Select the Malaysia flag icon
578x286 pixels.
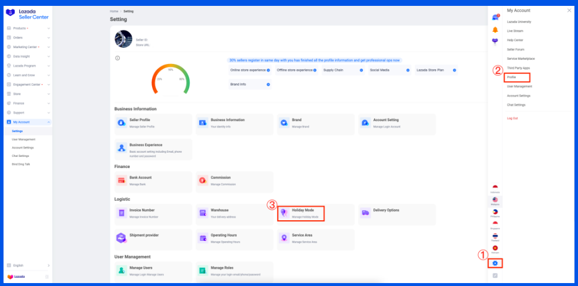pos(495,200)
